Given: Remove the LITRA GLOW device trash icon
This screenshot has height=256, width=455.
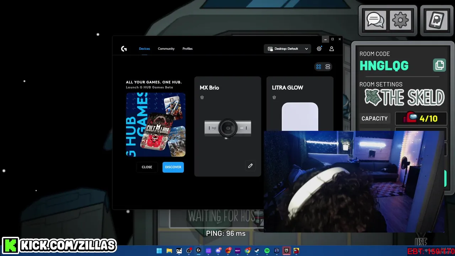Looking at the screenshot, I should click(x=274, y=97).
